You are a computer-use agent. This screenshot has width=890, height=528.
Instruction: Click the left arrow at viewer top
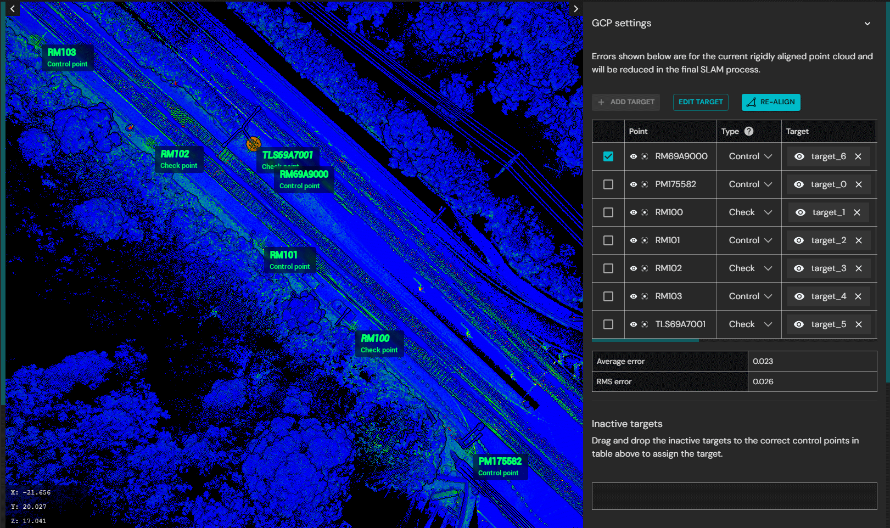point(13,9)
